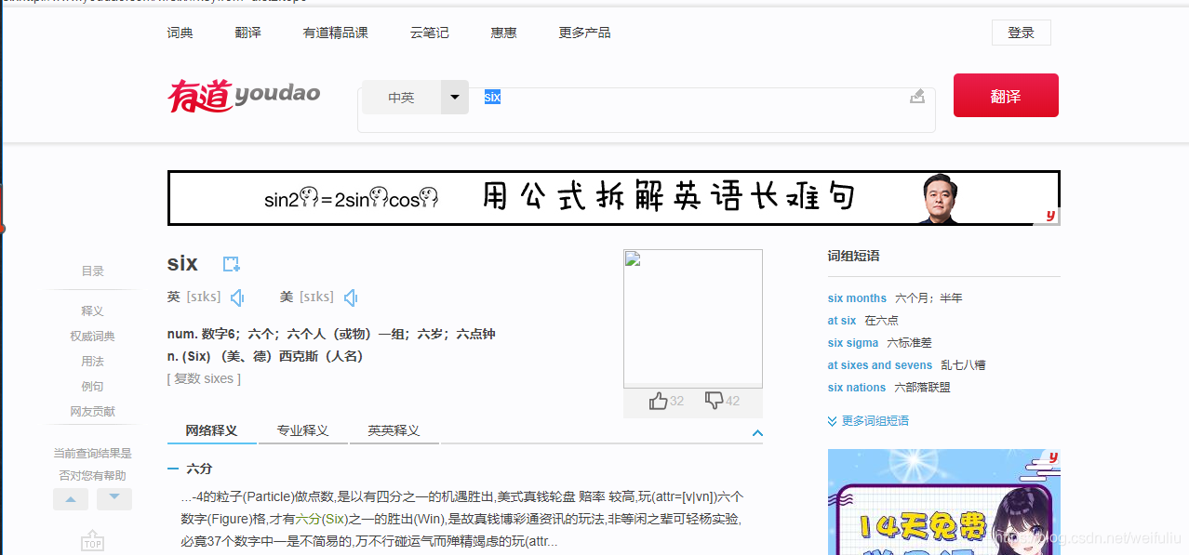This screenshot has height=555, width=1189.
Task: Play the American pronunciation of six
Action: (351, 297)
